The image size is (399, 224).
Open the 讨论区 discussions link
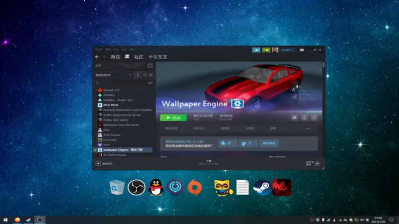[250, 128]
